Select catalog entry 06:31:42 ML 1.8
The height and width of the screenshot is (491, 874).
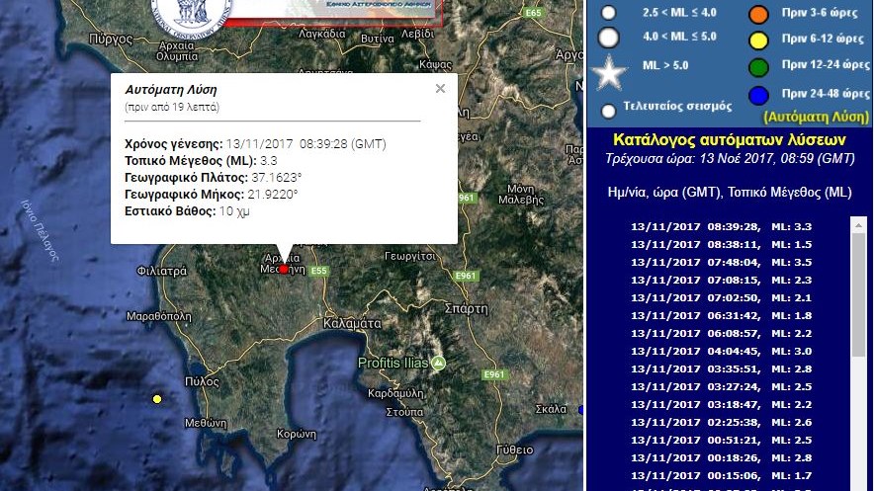[721, 316]
